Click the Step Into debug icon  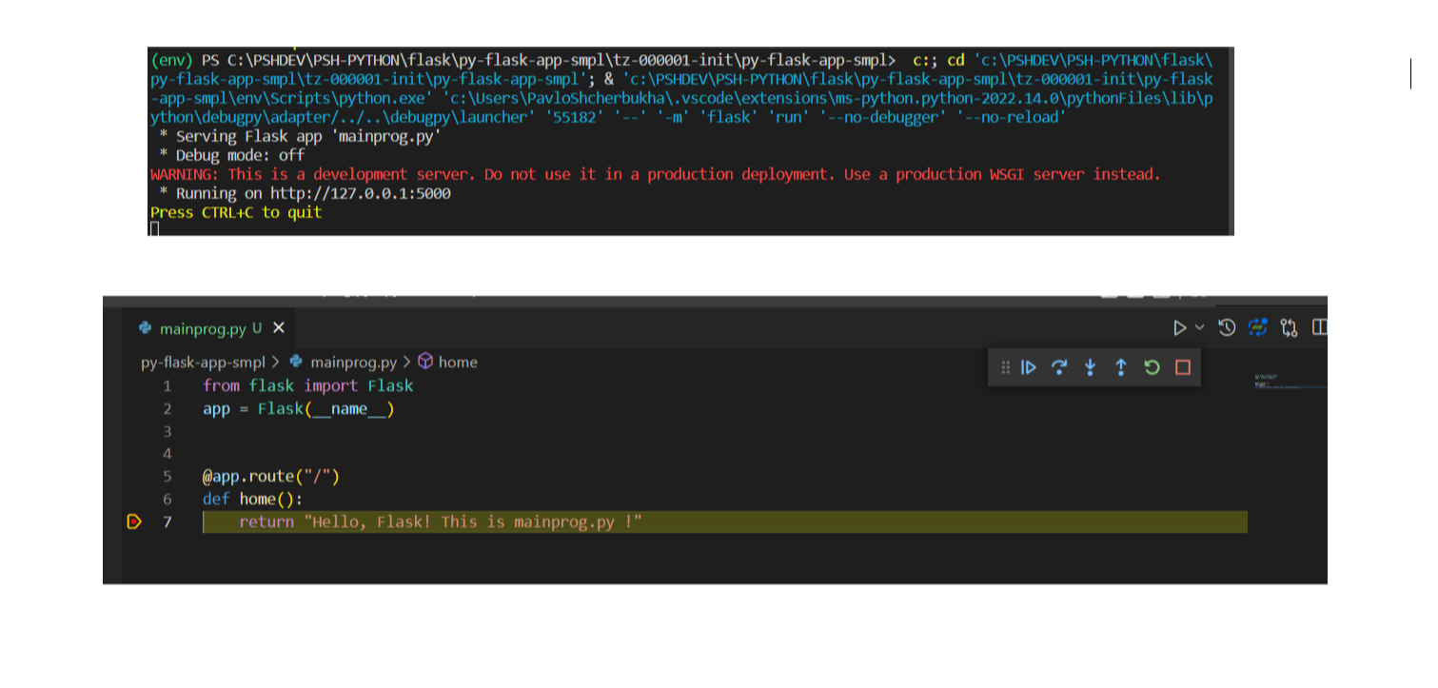point(1091,367)
